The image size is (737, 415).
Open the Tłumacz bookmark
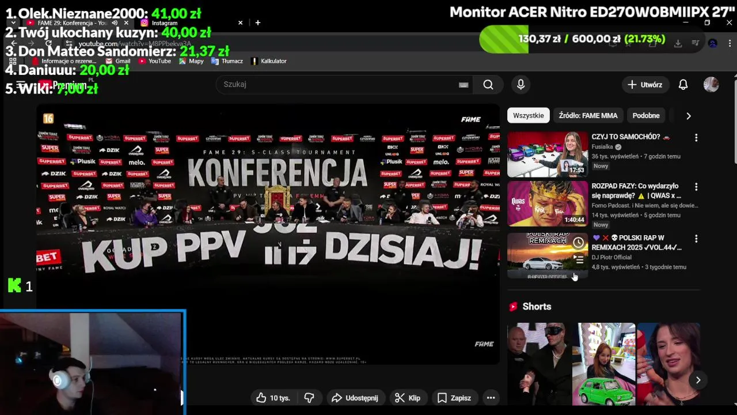[227, 61]
